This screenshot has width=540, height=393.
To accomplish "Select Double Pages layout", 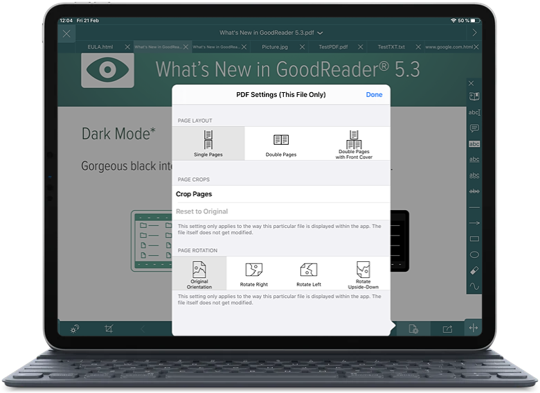I will click(x=281, y=143).
